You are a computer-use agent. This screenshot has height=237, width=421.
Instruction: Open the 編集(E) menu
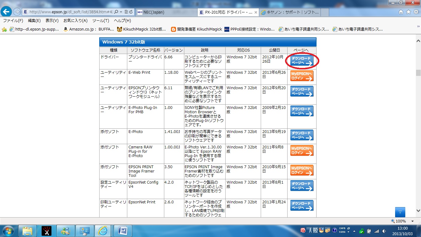34,21
